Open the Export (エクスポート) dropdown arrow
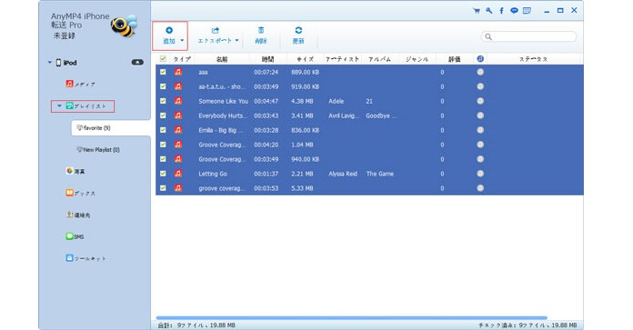The image size is (633, 330). tap(237, 40)
